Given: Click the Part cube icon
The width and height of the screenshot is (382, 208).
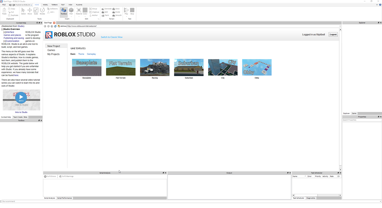Looking at the screenshot, I should point(71,10).
